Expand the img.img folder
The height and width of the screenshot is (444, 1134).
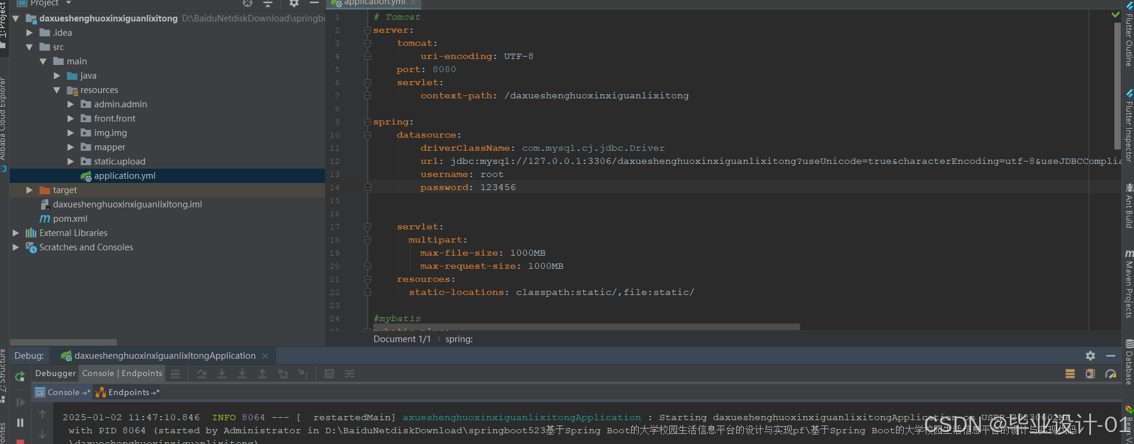pos(70,133)
